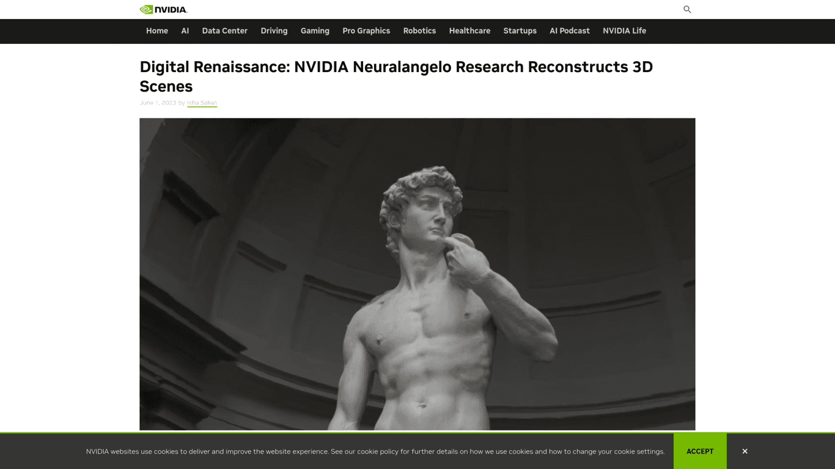The width and height of the screenshot is (835, 469).
Task: Select Data Center in navigation bar
Action: pyautogui.click(x=225, y=31)
